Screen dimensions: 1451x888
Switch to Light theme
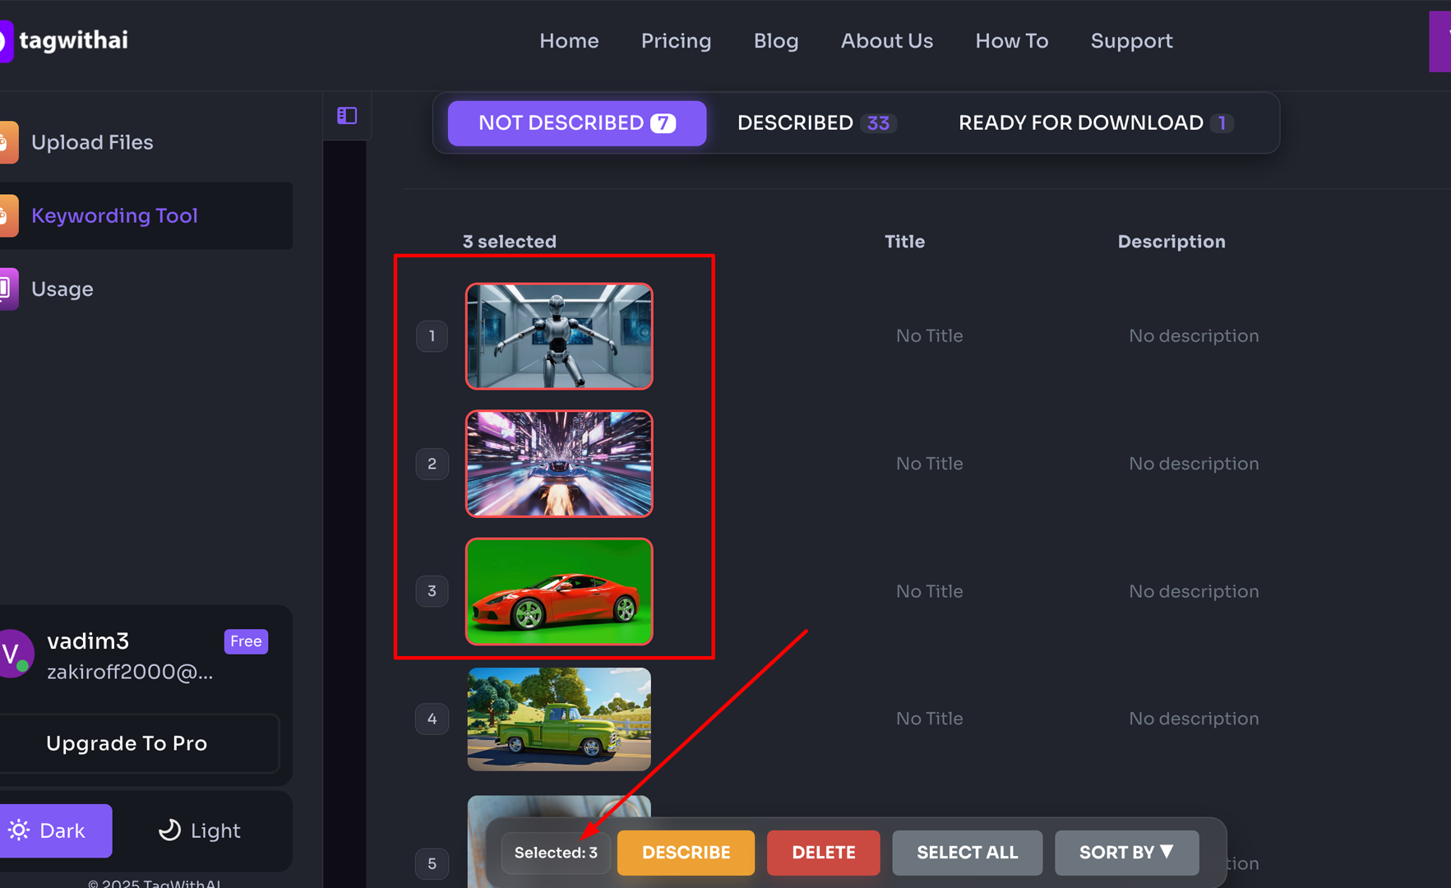tap(200, 830)
